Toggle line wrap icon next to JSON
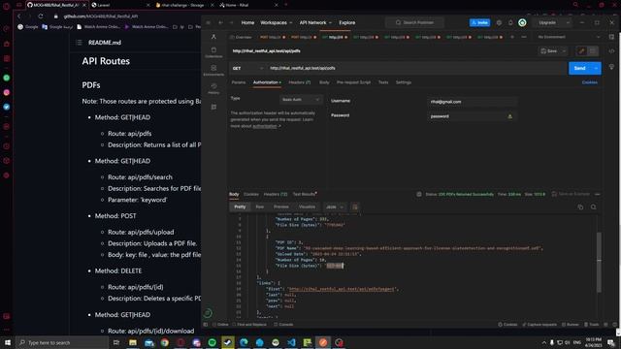This screenshot has width=621, height=349. tap(355, 206)
